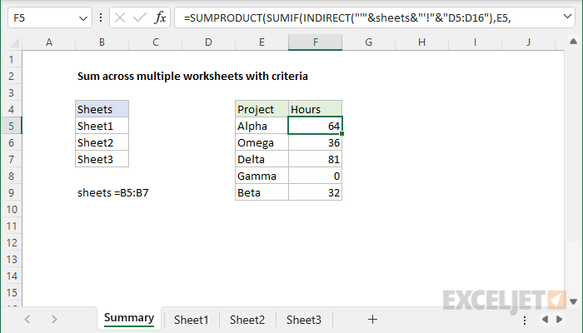This screenshot has height=333, width=583.
Task: Click the 'Sheets' header cell
Action: 102,109
